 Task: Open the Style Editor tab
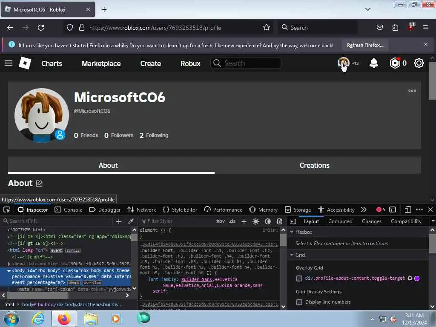click(180, 209)
